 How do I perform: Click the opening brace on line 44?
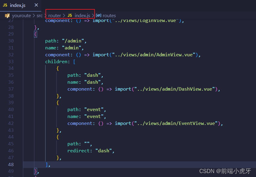[58, 137]
